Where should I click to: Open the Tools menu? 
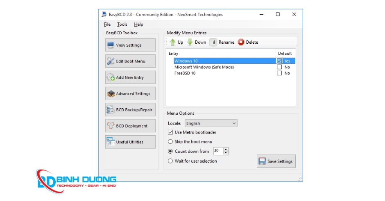[x=122, y=24]
